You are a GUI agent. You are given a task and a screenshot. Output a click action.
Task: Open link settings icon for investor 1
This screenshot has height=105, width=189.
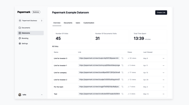pos(122,65)
